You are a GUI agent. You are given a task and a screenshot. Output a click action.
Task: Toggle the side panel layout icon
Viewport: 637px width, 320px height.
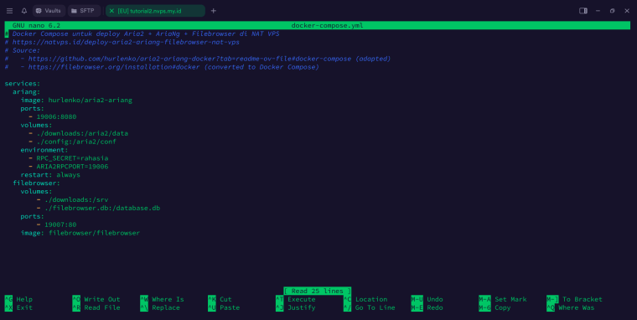tap(583, 11)
